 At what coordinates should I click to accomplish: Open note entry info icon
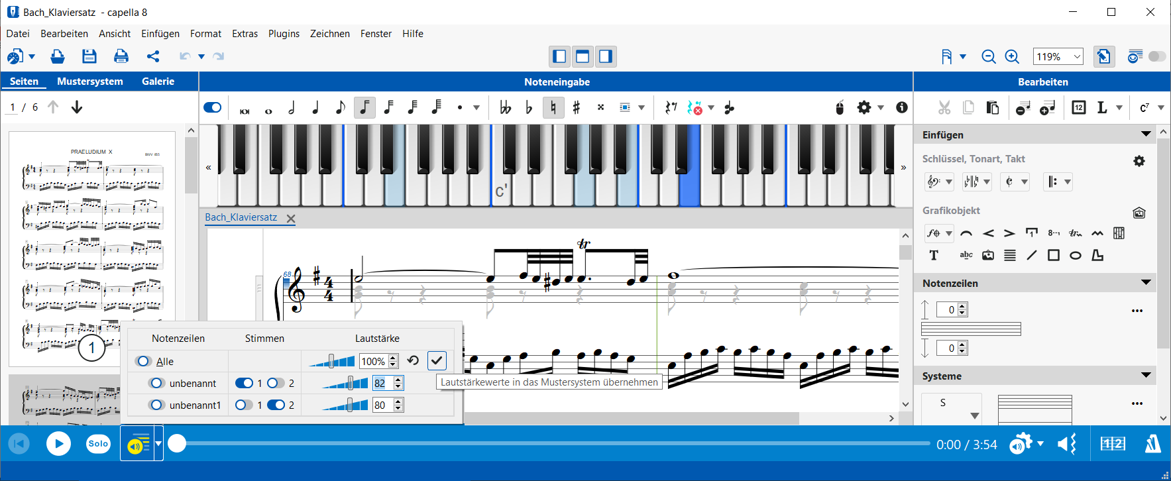point(902,107)
